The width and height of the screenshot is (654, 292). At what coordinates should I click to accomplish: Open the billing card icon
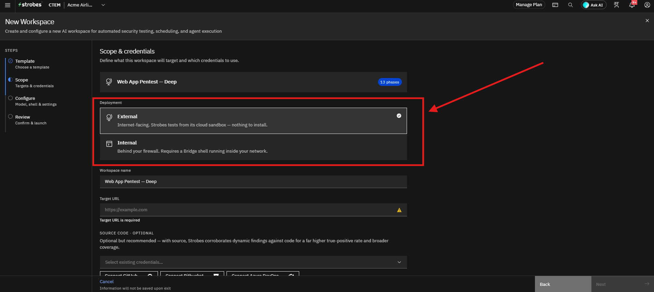click(x=555, y=5)
